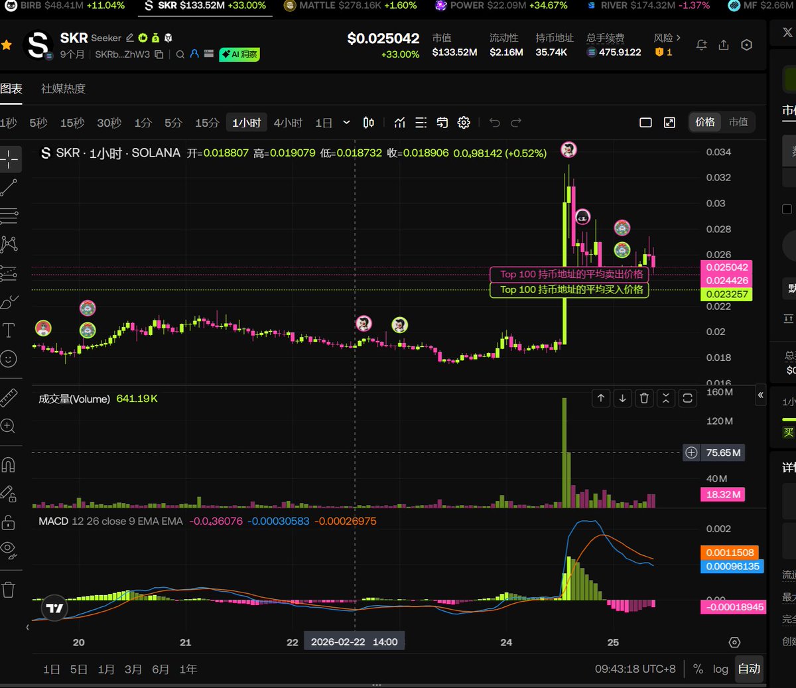Screen dimensions: 796x688
Task: Select the pattern nodes drawing tool
Action: click(x=9, y=244)
